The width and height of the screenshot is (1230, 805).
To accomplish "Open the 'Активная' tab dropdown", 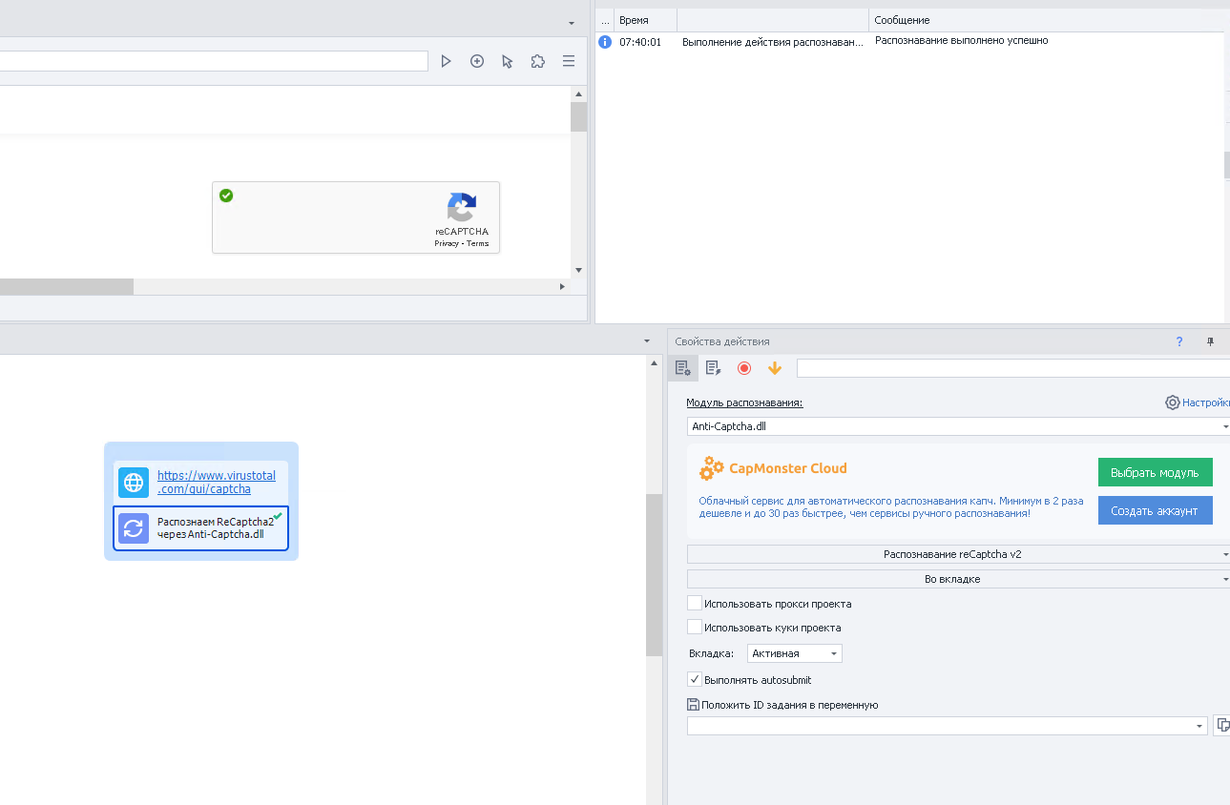I will (795, 653).
